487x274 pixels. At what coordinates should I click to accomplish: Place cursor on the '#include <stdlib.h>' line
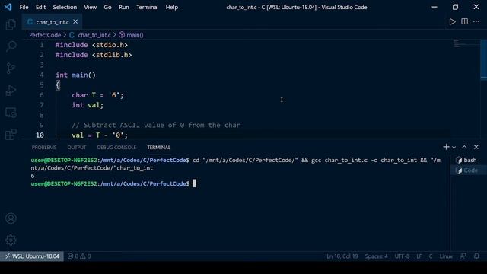click(x=94, y=55)
